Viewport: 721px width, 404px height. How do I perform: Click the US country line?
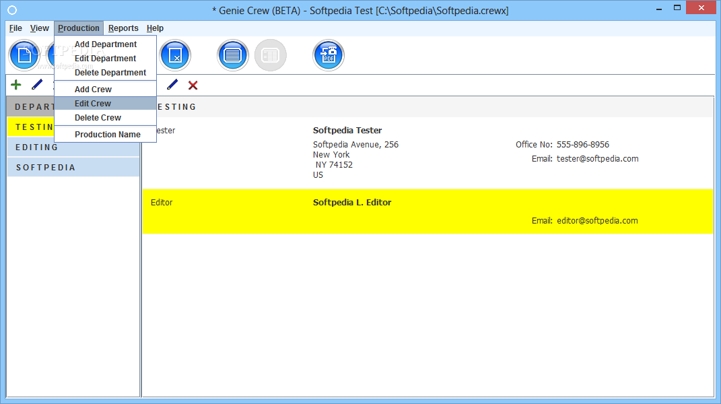tap(318, 175)
